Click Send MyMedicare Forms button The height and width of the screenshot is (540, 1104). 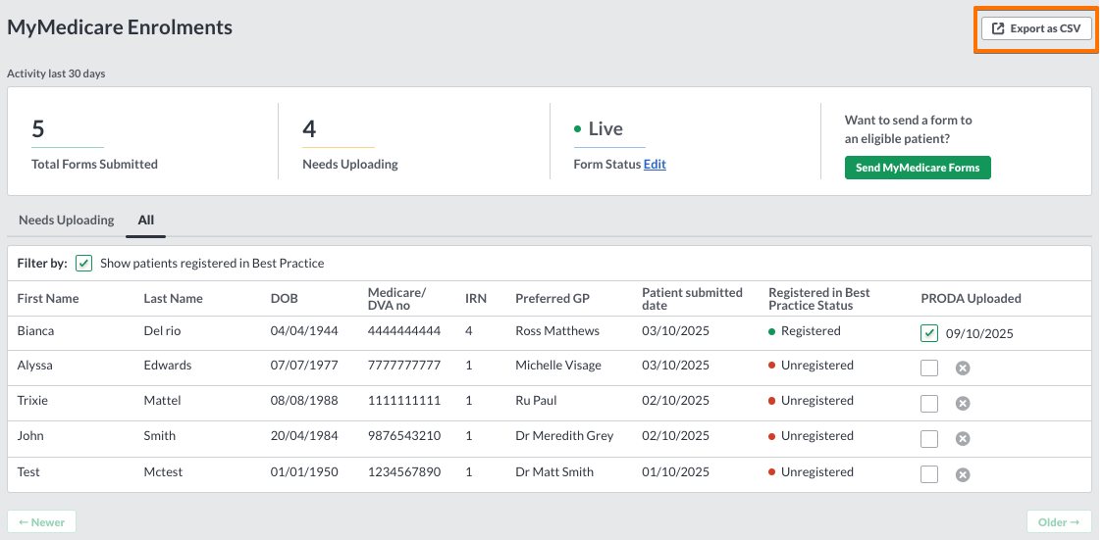tap(918, 168)
